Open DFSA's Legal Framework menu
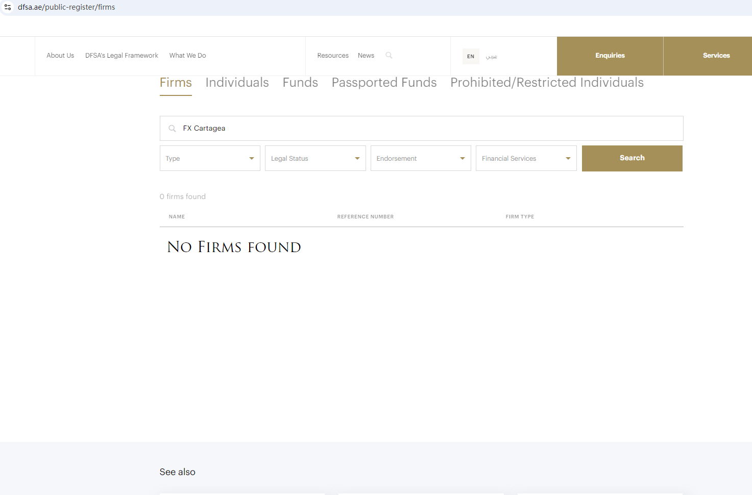The image size is (752, 495). pyautogui.click(x=122, y=56)
